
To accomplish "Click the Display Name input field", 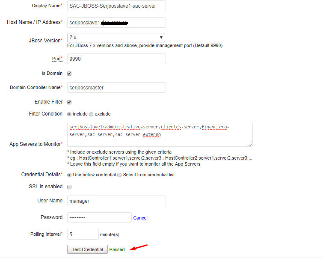I will pyautogui.click(x=116, y=6).
